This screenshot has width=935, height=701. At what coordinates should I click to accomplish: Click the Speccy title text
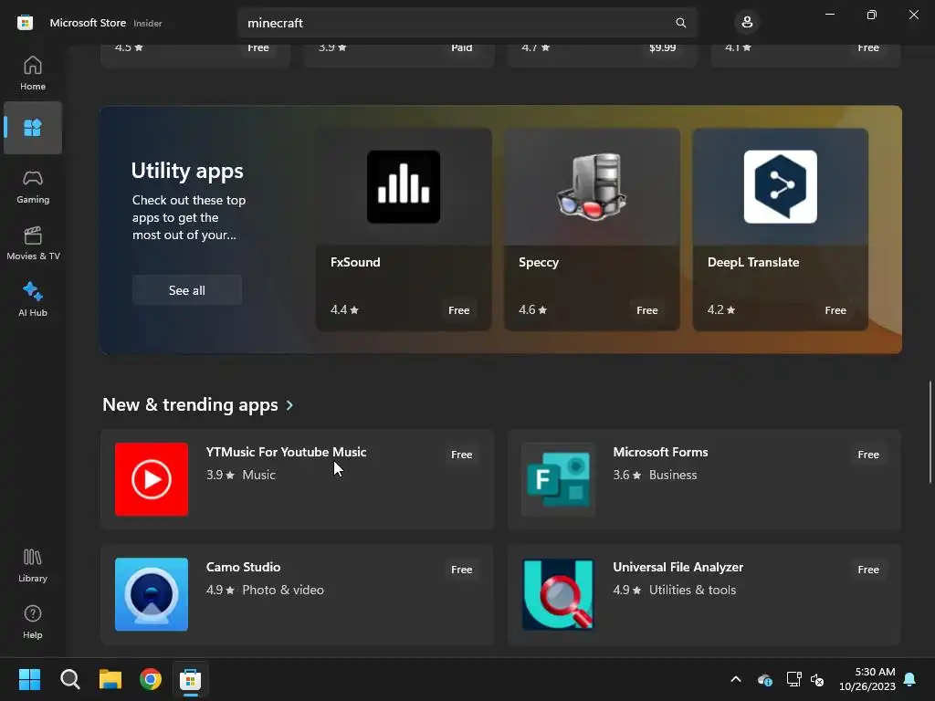tap(539, 263)
